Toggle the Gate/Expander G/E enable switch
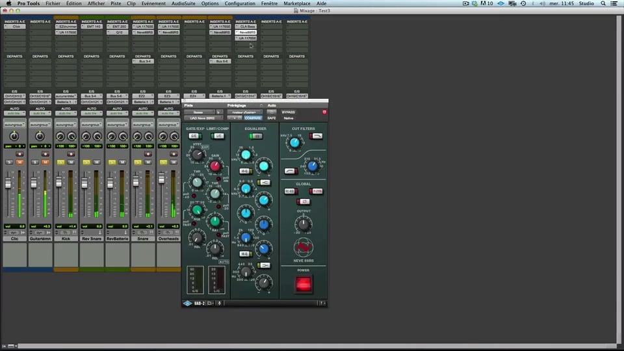Screen dimensions: 624x351 [194, 136]
